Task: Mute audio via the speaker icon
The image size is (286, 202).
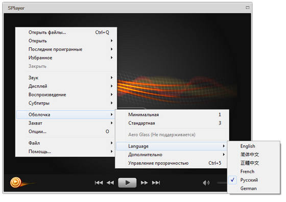Action: 206,183
